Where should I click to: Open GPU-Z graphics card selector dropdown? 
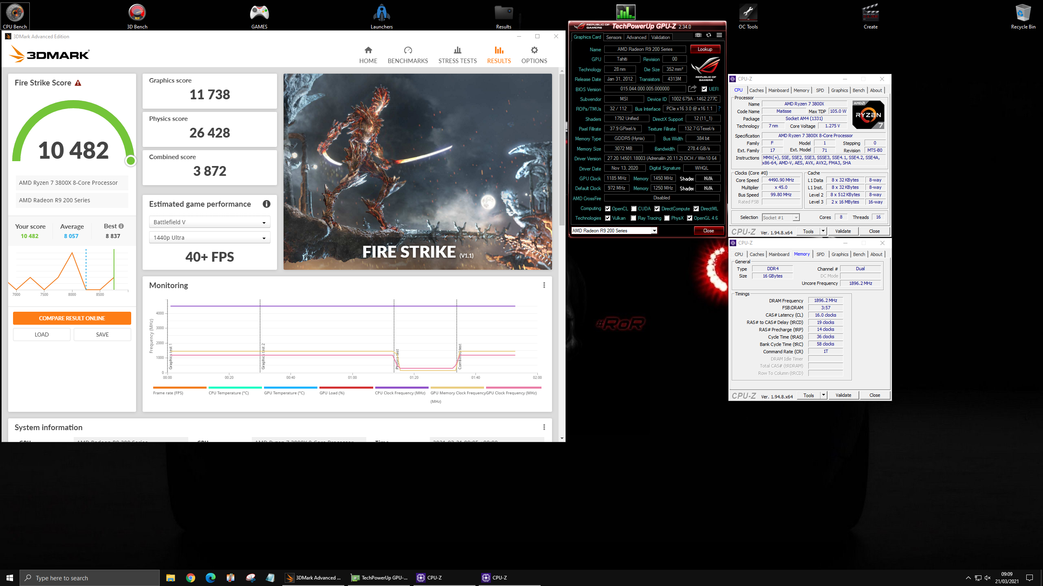coord(614,231)
